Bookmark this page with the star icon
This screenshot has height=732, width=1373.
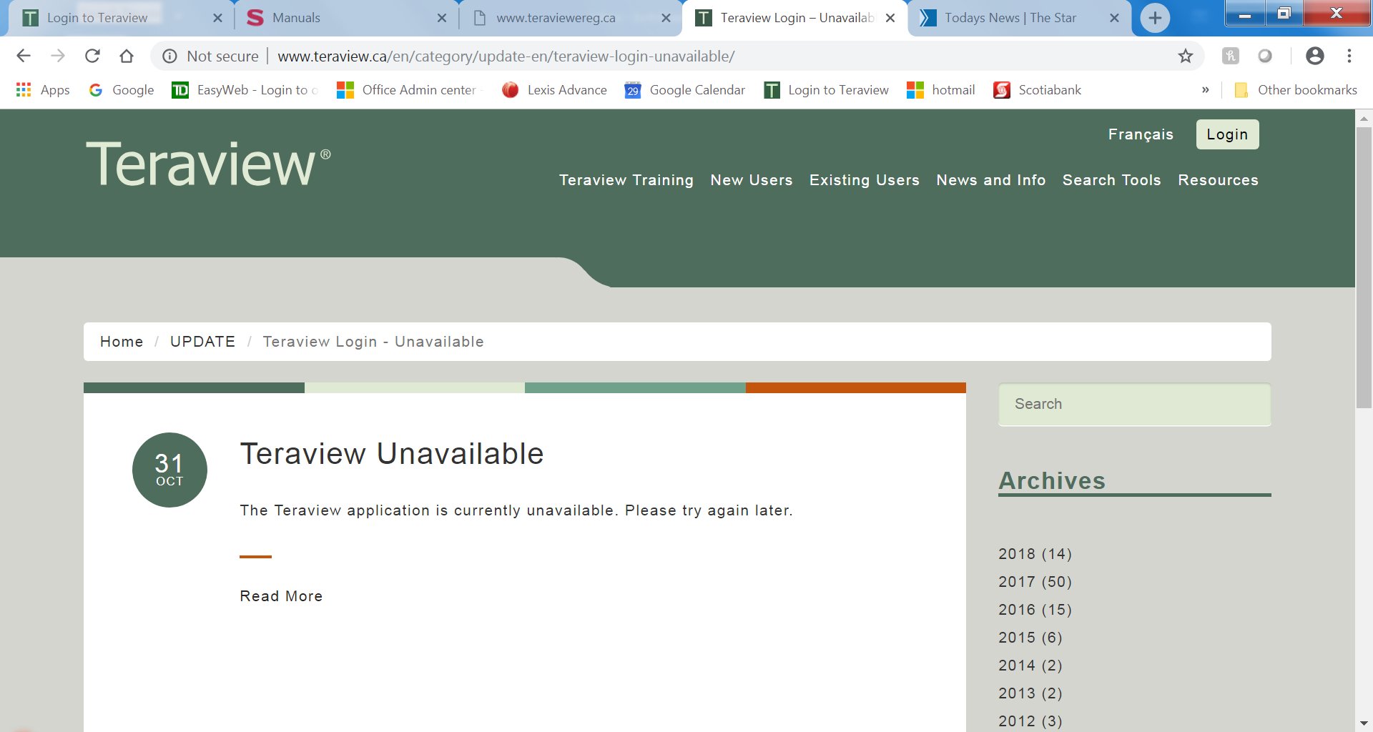[x=1186, y=56]
